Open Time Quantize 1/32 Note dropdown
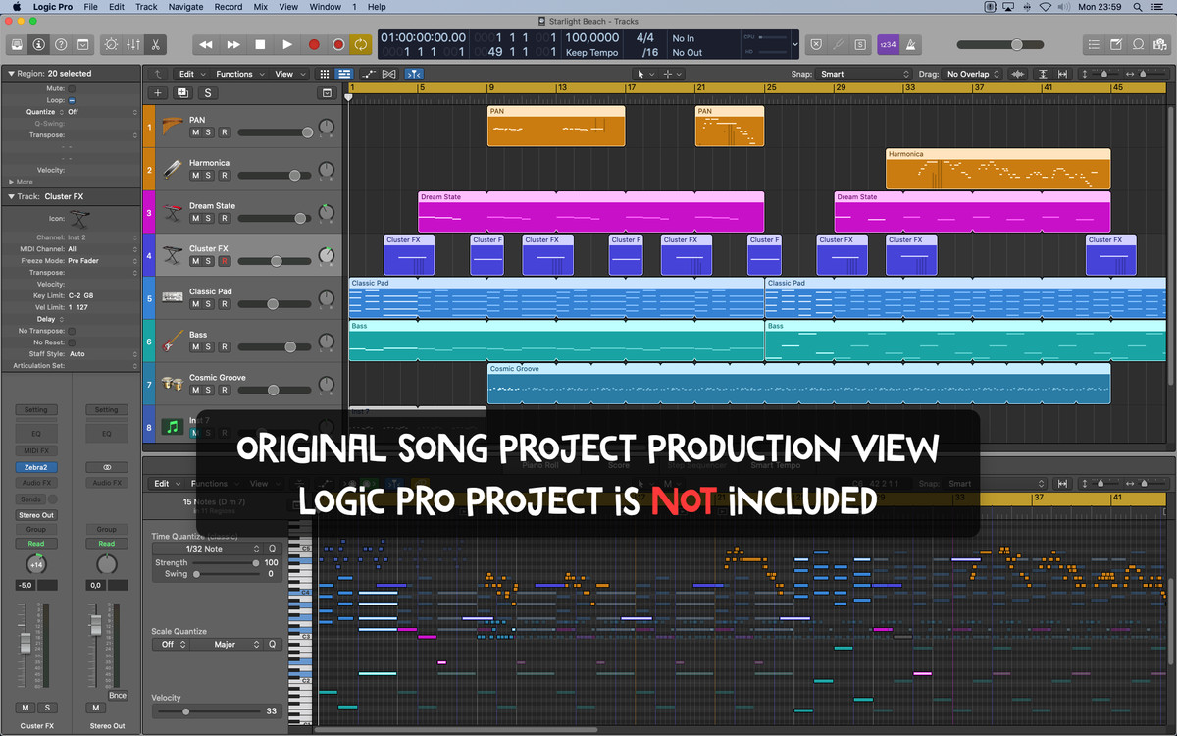Screen dimensions: 1177x736 click(x=208, y=549)
